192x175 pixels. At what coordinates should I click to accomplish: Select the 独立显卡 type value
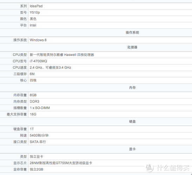click(x=36, y=157)
